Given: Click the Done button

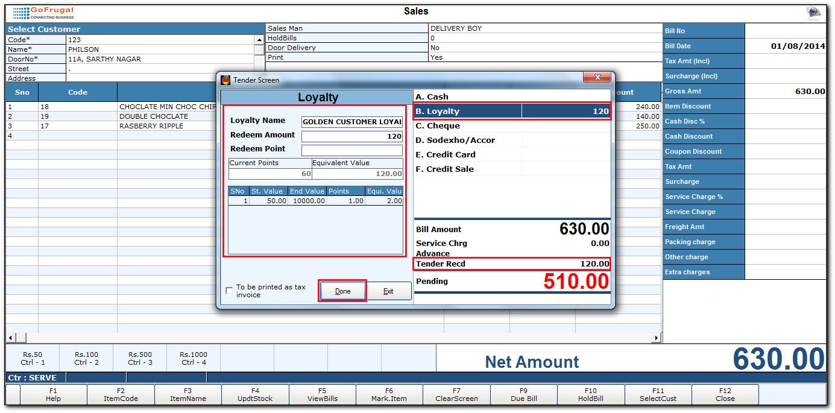Looking at the screenshot, I should tap(343, 291).
